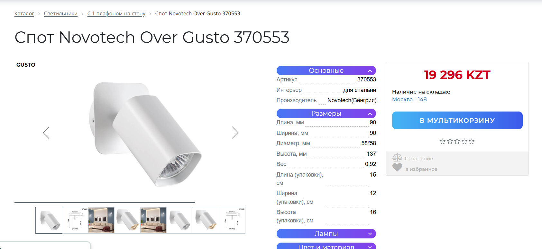Go to the previous product image arrow
Image resolution: width=542 pixels, height=249 pixels.
[46, 132]
